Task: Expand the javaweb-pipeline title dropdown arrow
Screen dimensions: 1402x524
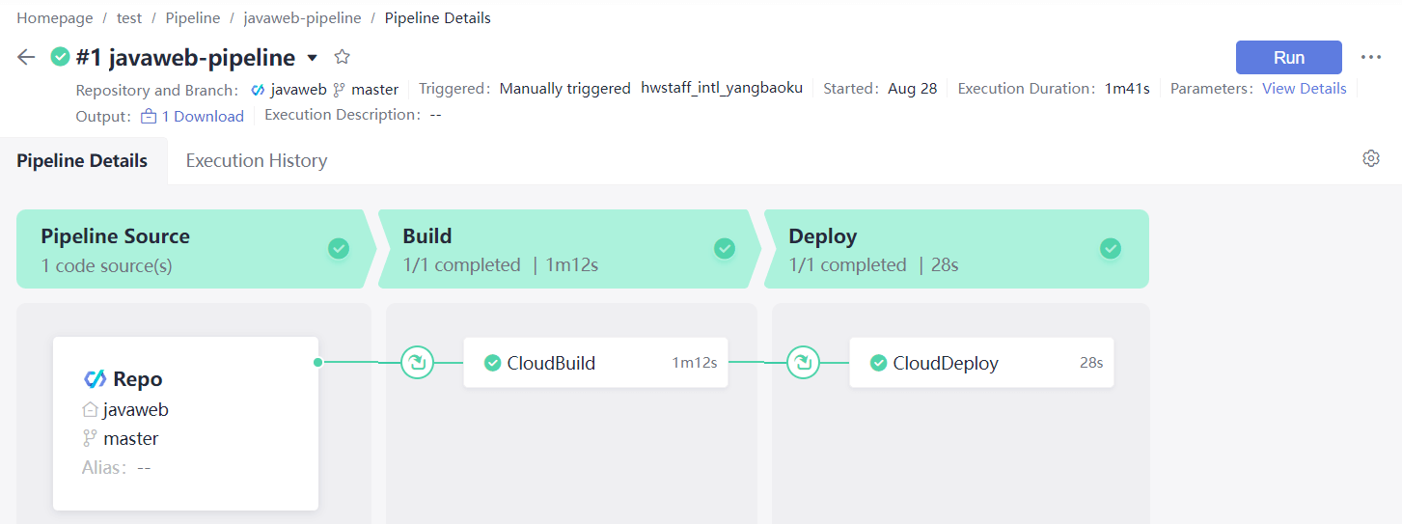Action: [x=313, y=58]
